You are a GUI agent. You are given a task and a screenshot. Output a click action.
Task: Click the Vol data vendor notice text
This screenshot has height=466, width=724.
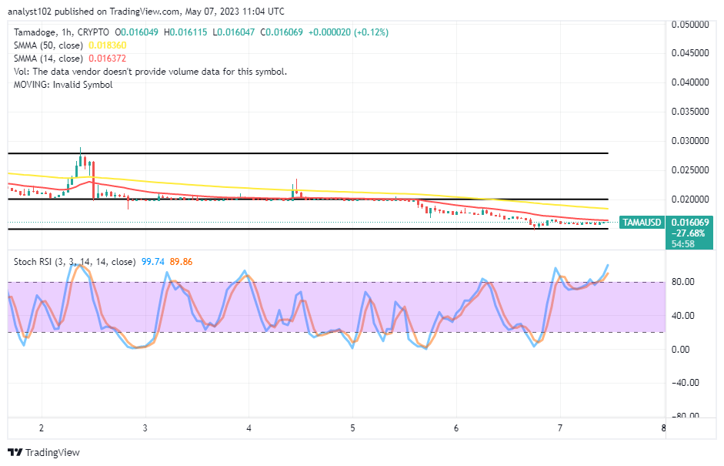point(151,72)
